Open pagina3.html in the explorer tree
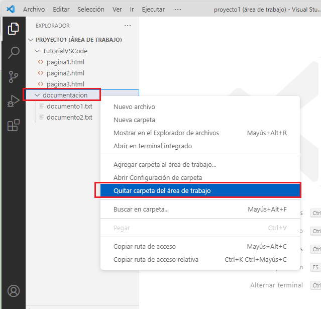 click(x=65, y=84)
